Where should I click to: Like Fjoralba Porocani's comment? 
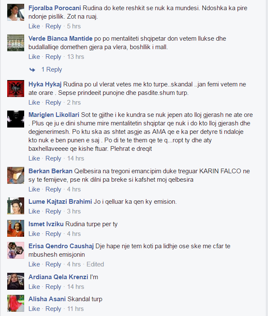(x=34, y=26)
